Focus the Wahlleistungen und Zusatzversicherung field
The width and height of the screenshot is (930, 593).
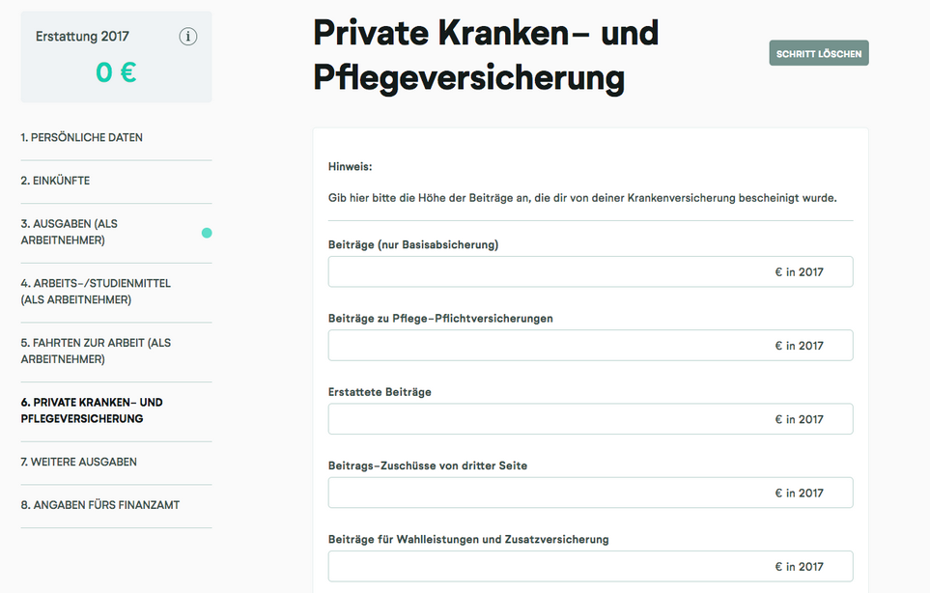[x=590, y=566]
